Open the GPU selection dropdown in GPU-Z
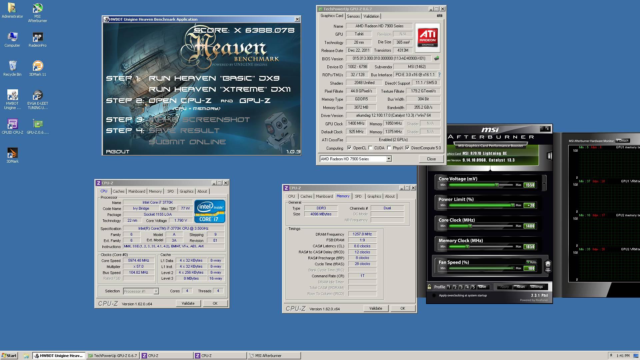640x360 pixels. point(389,159)
